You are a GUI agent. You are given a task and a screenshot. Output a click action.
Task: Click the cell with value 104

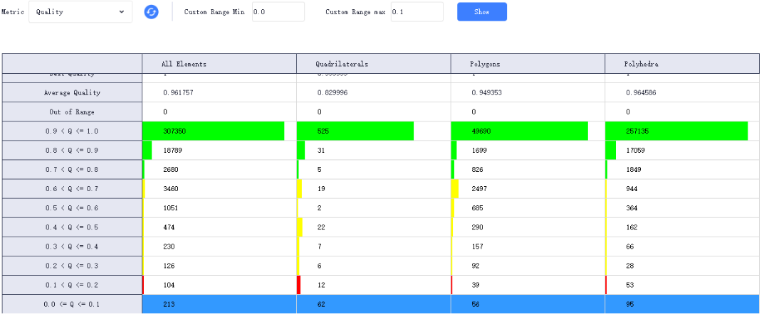coord(219,285)
